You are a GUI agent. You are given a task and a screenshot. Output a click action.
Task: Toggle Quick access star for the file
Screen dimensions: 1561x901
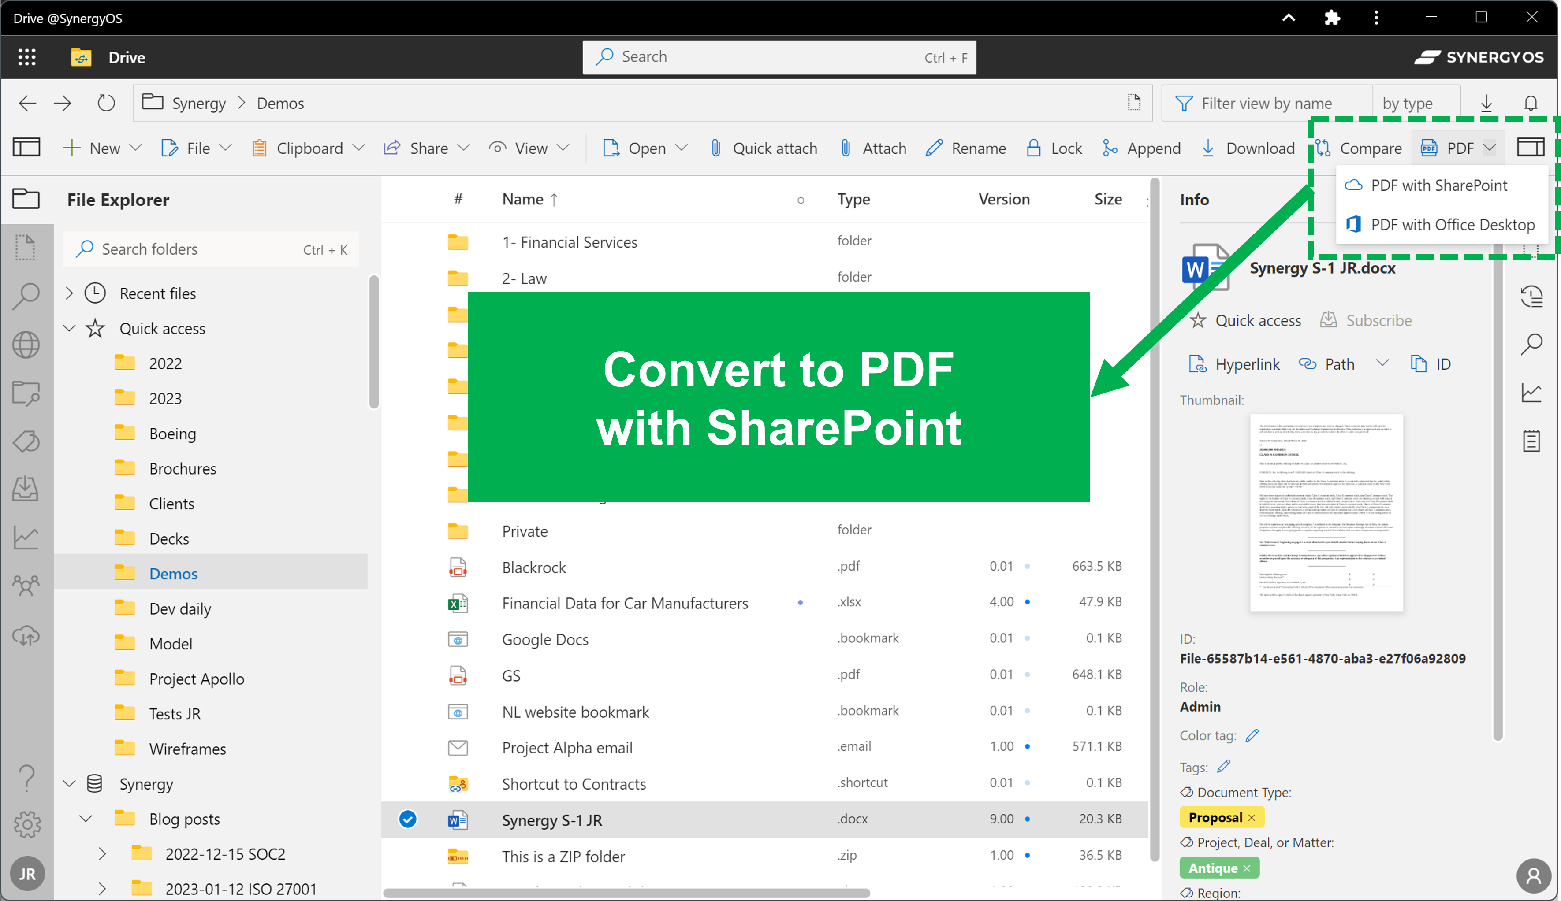[1246, 321]
